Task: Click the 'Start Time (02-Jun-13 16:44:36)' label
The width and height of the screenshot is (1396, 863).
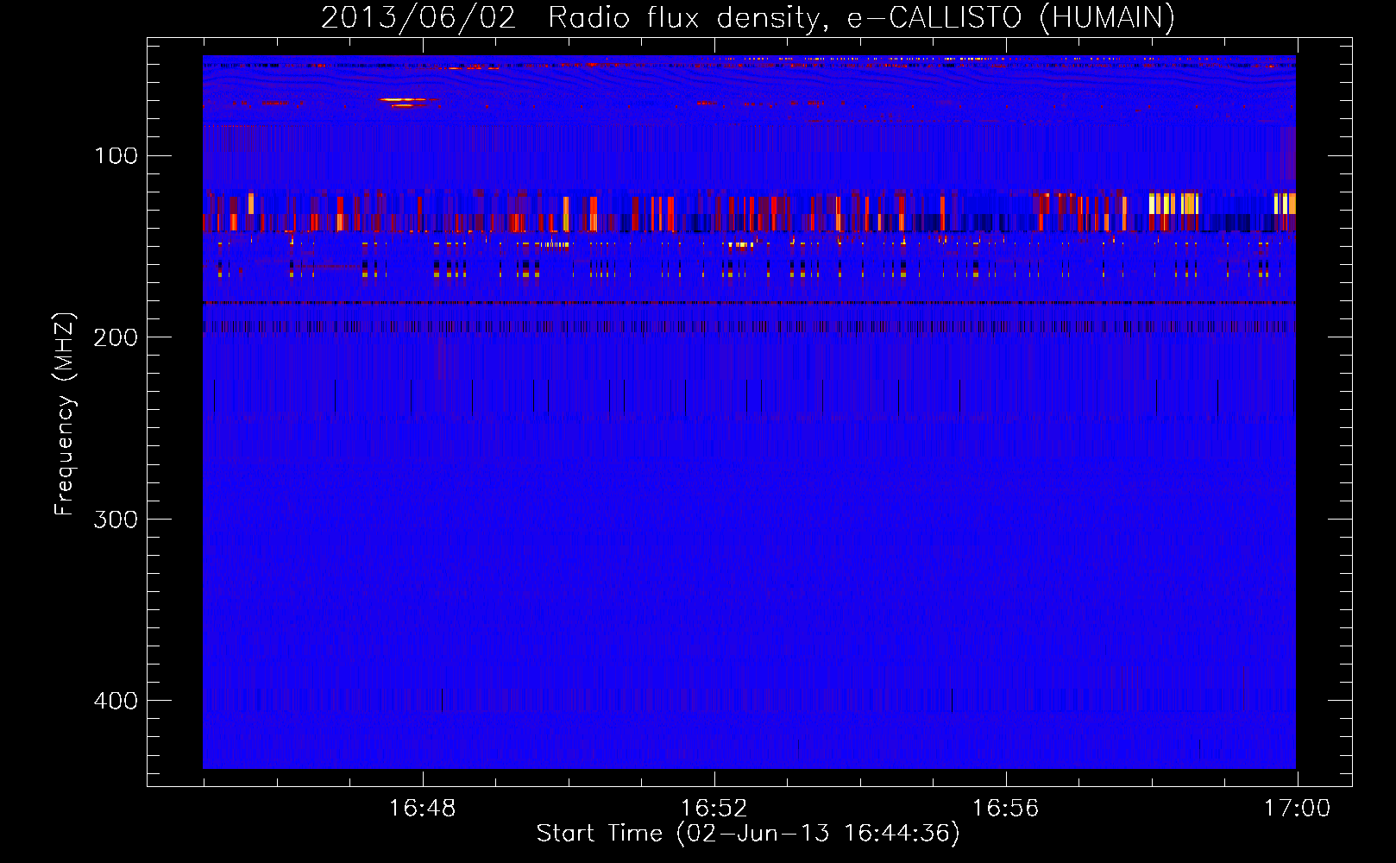Action: [748, 834]
